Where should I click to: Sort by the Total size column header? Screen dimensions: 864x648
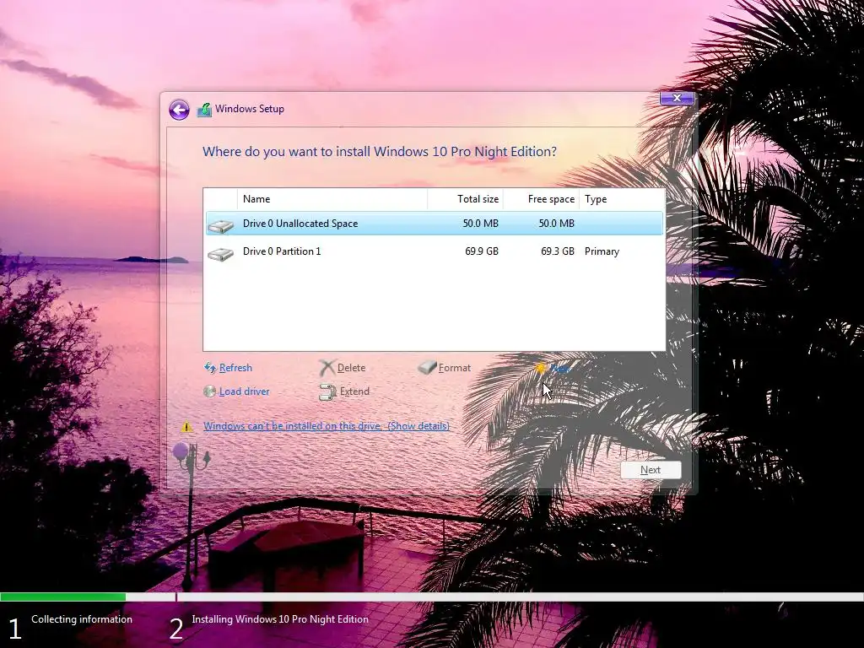[465, 199]
